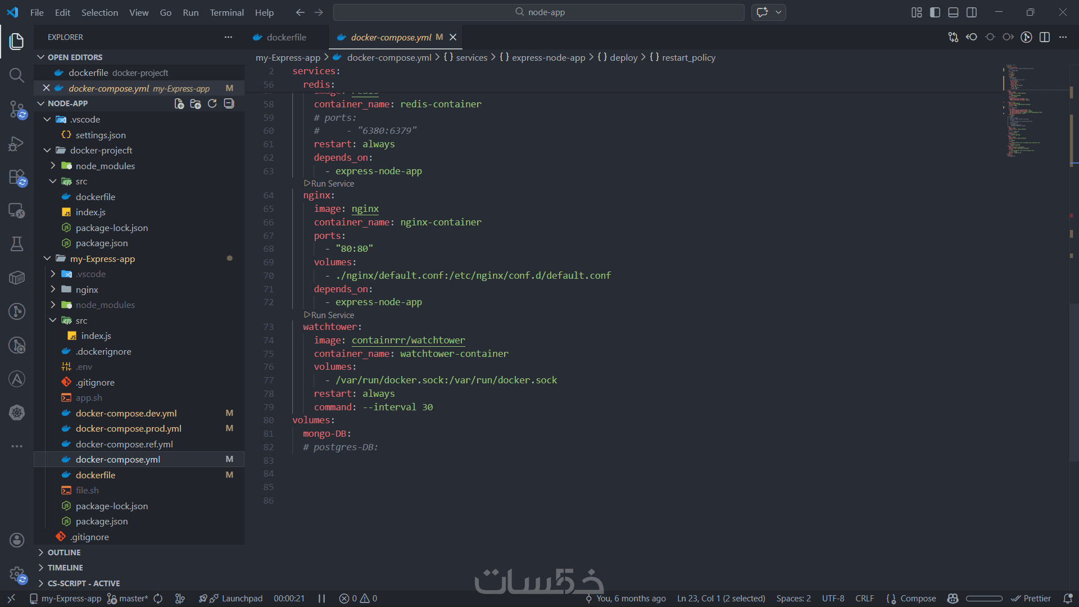This screenshot has width=1079, height=607.
Task: Switch to the dockerfile editor tab
Action: (286, 37)
